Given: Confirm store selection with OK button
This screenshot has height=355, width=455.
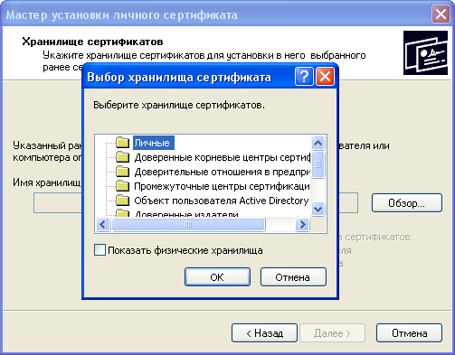Looking at the screenshot, I should 217,277.
